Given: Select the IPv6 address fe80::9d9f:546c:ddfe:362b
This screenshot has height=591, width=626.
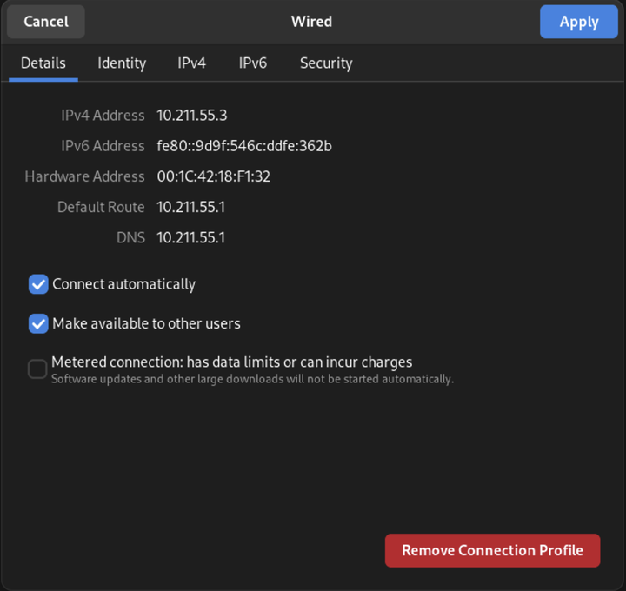Looking at the screenshot, I should 244,146.
